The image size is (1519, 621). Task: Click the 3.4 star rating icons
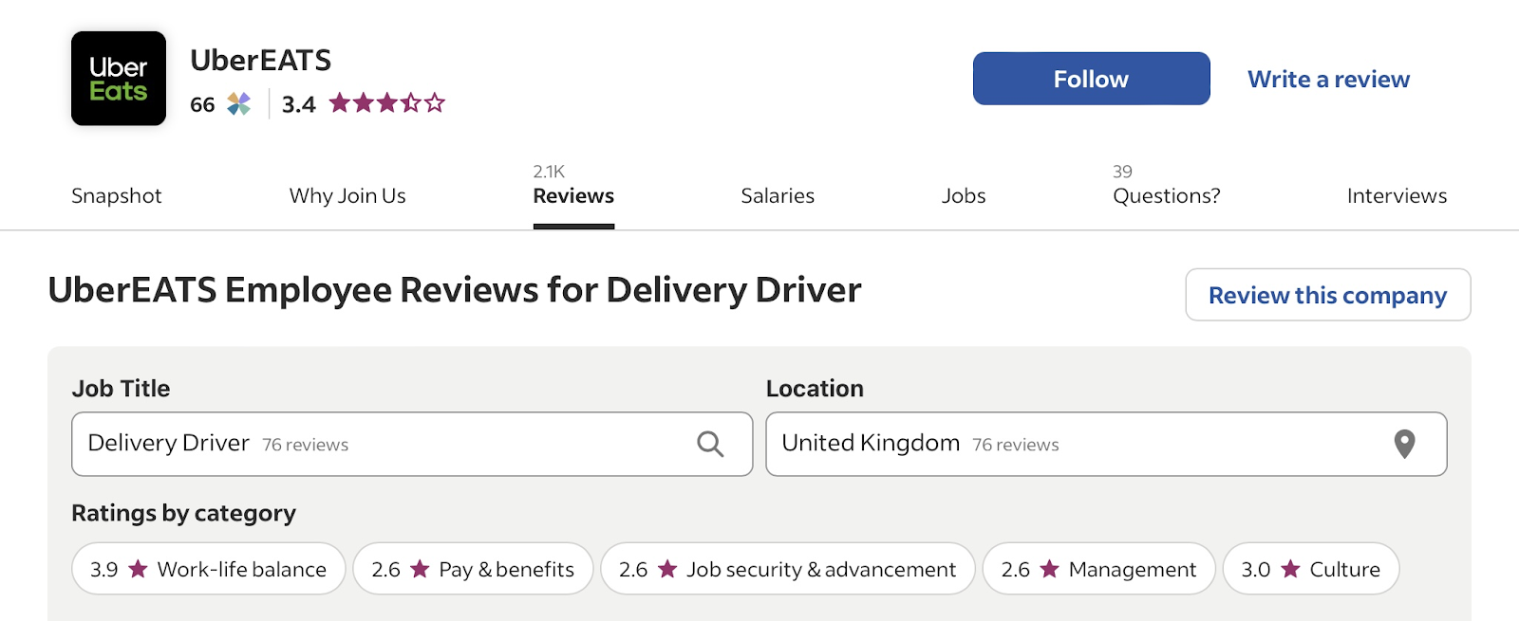(387, 102)
